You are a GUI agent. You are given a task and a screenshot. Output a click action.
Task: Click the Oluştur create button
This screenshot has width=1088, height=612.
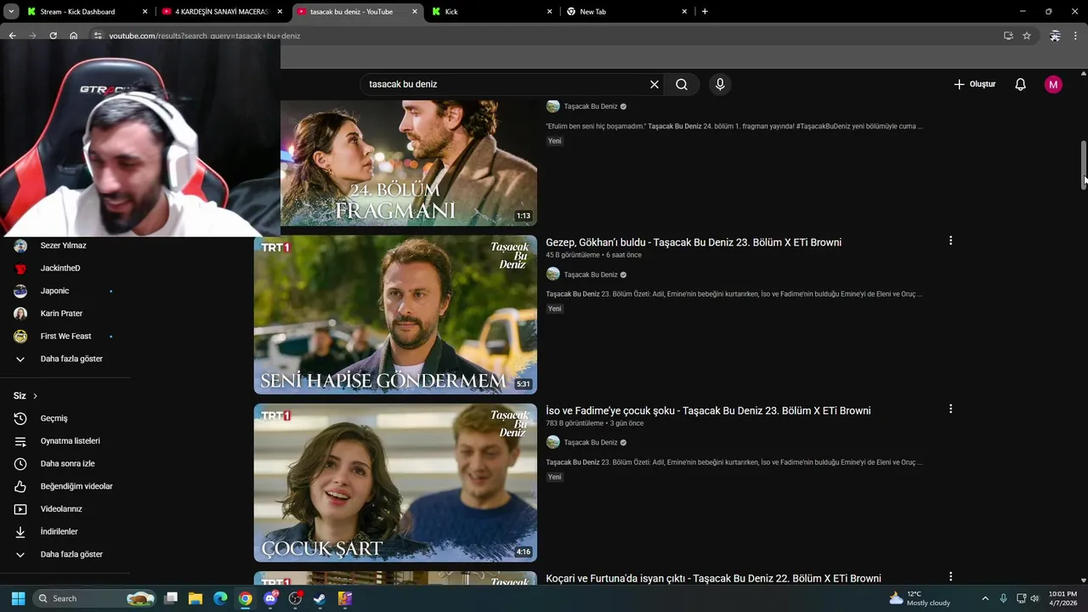[974, 84]
